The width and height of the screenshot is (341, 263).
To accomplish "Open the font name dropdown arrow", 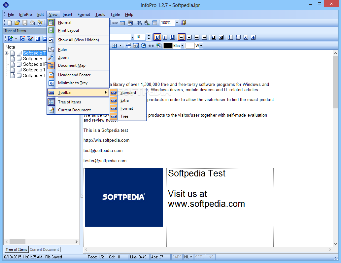I will coord(132,37).
